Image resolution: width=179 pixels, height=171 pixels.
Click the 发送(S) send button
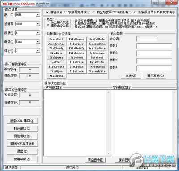pos(131,75)
